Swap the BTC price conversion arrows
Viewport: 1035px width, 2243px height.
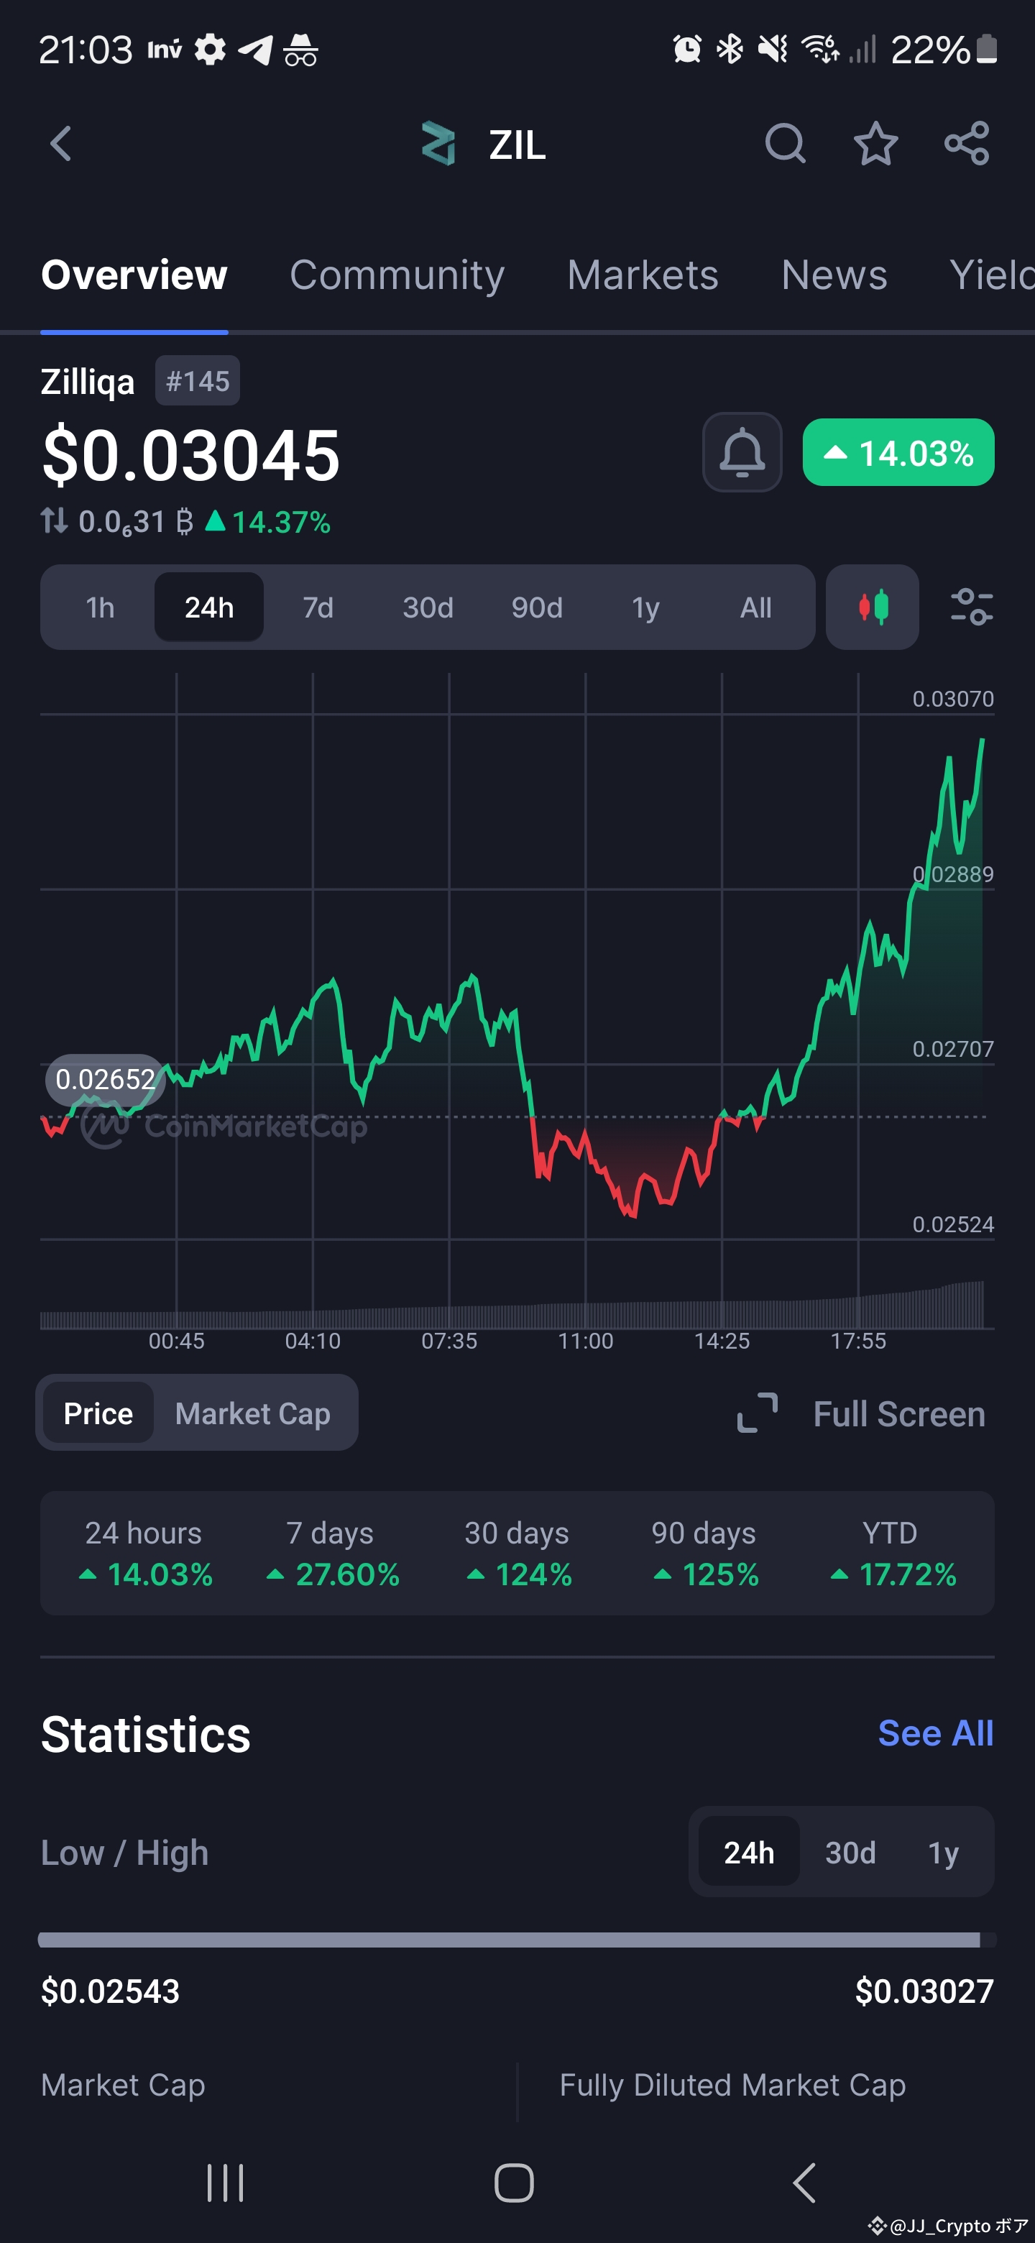coord(54,520)
